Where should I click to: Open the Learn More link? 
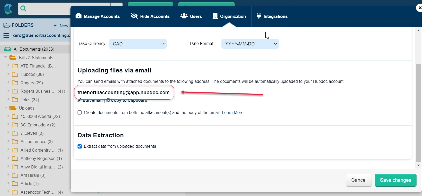click(x=233, y=112)
